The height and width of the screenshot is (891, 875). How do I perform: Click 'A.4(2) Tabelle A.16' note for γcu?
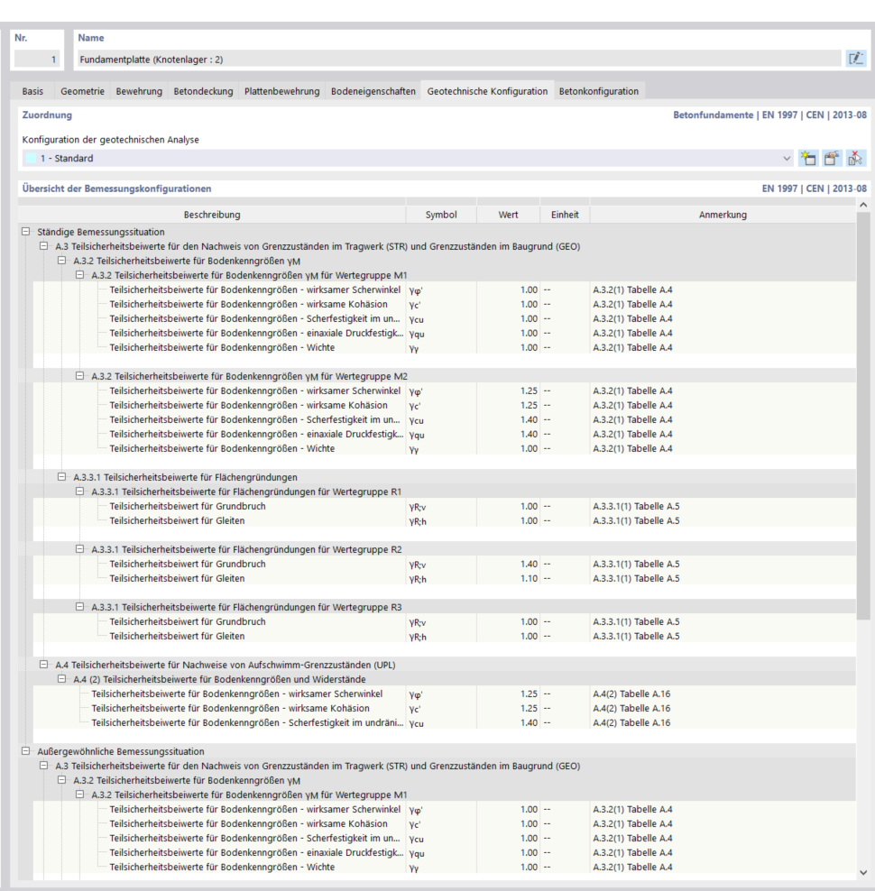[x=631, y=722]
